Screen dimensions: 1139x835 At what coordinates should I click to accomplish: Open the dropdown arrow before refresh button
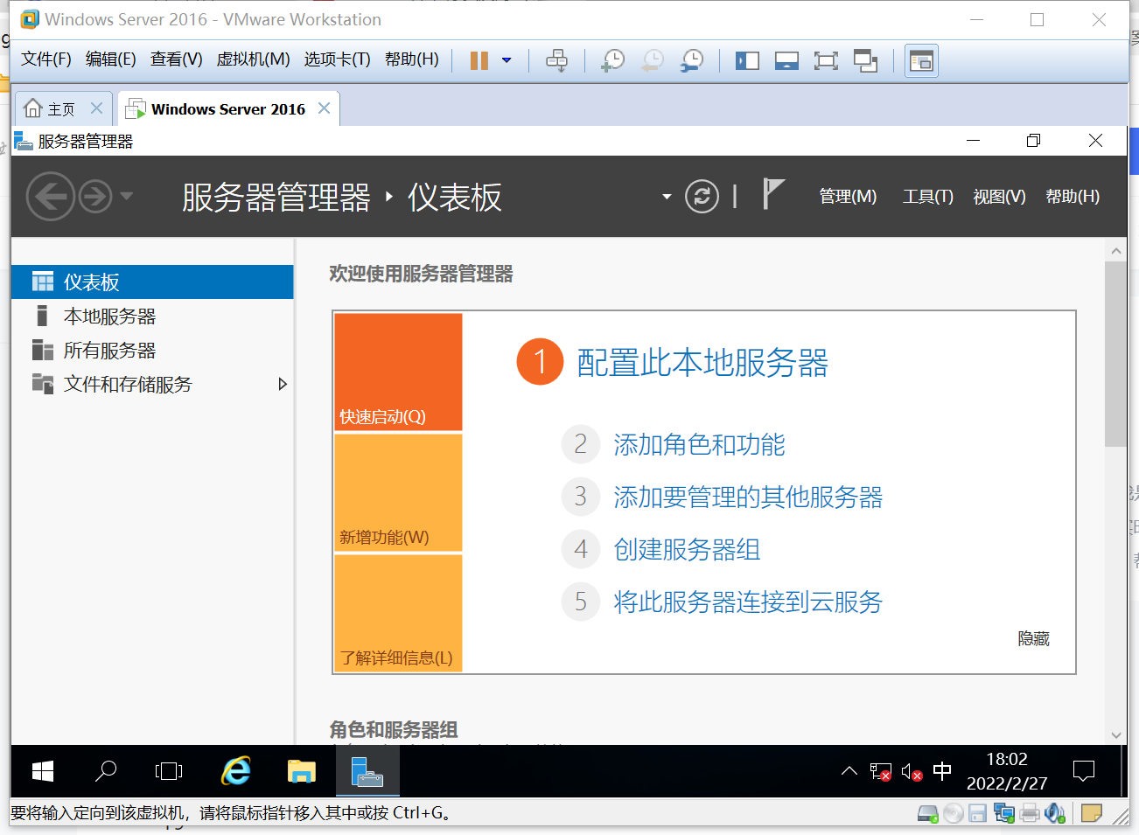pos(667,197)
